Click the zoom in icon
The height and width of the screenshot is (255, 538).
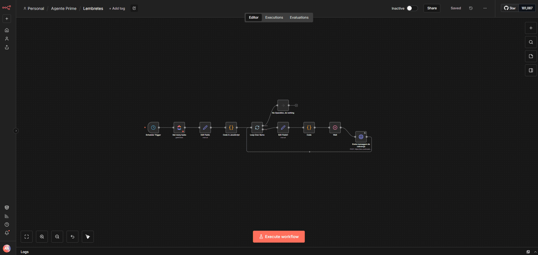point(42,237)
